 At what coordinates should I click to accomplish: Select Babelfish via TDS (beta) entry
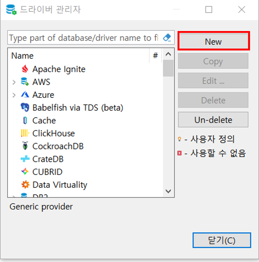coord(78,108)
